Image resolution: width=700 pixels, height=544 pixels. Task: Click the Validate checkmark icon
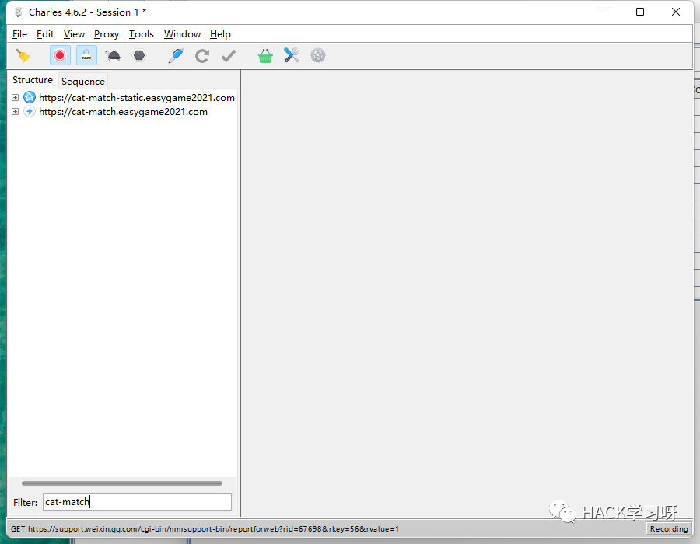click(x=229, y=56)
